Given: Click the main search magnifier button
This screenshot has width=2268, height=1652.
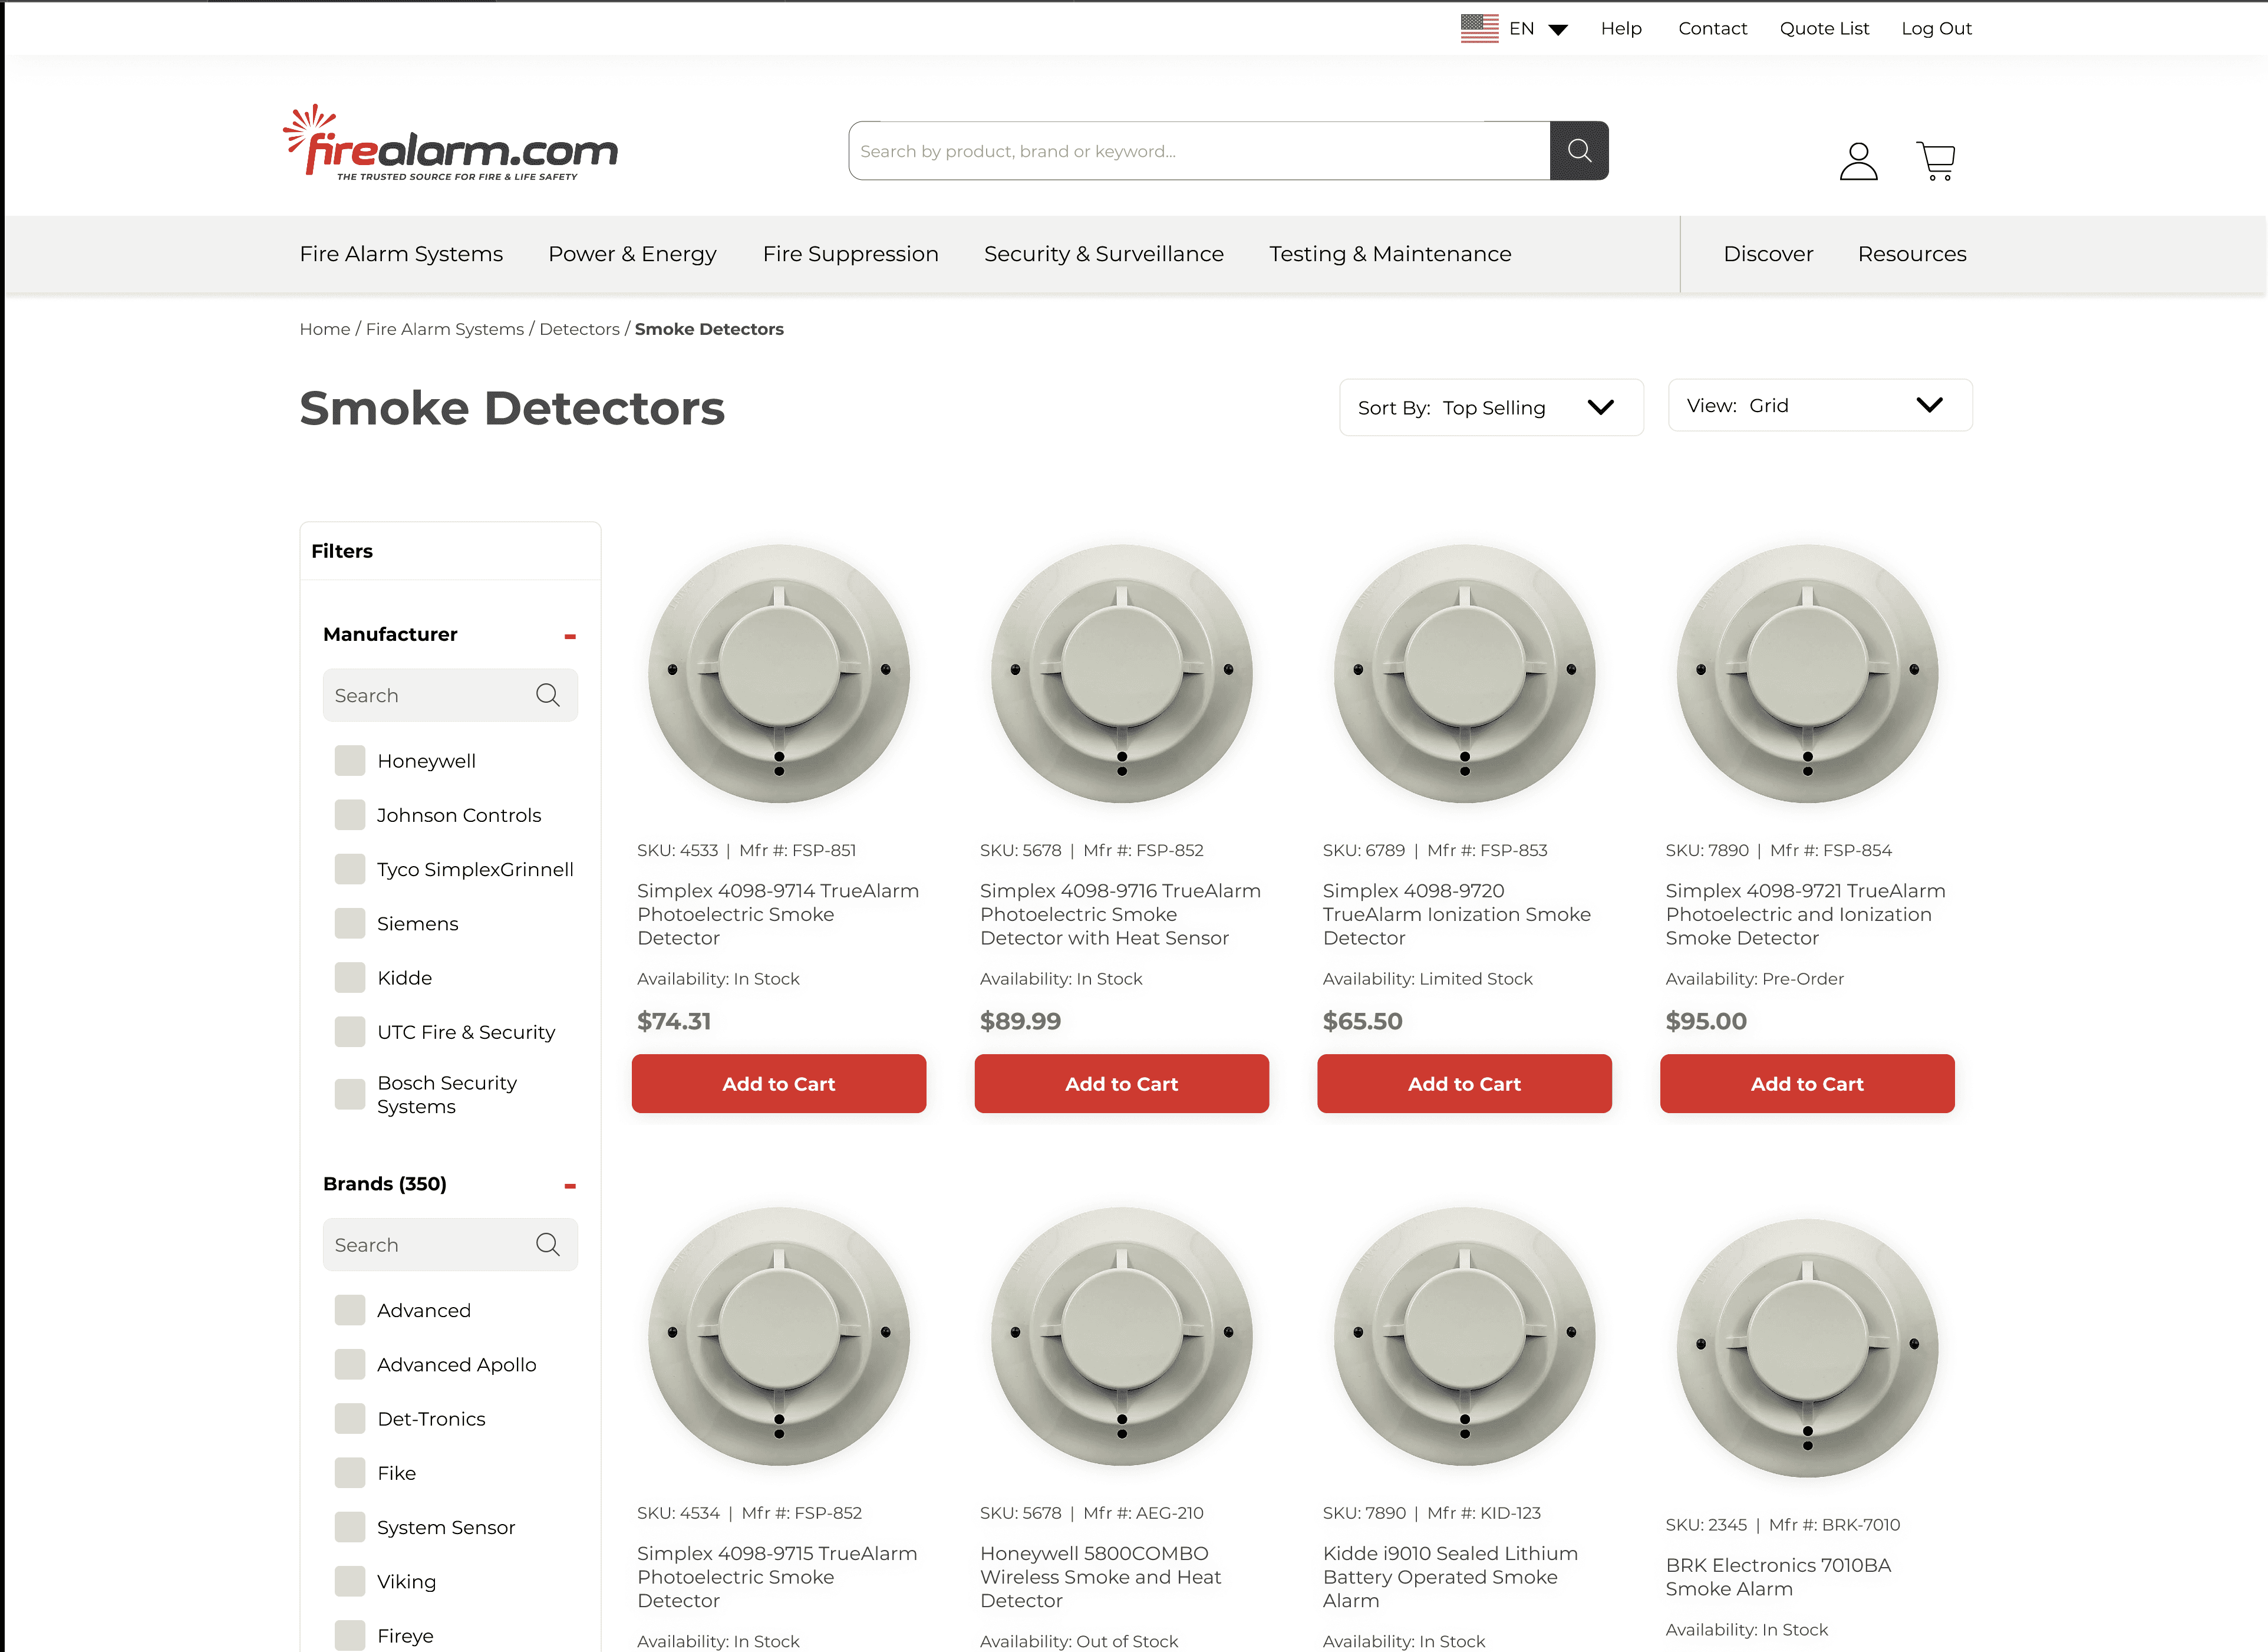Looking at the screenshot, I should [x=1578, y=151].
